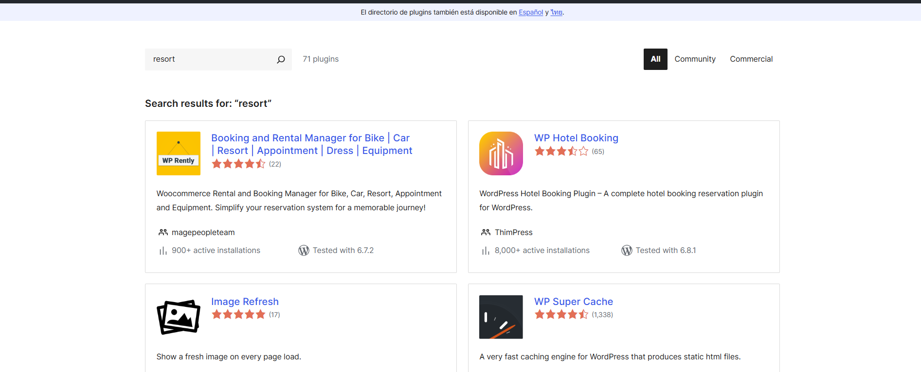Switch to the Commercial filter
Viewport: 921px width, 372px height.
(751, 59)
